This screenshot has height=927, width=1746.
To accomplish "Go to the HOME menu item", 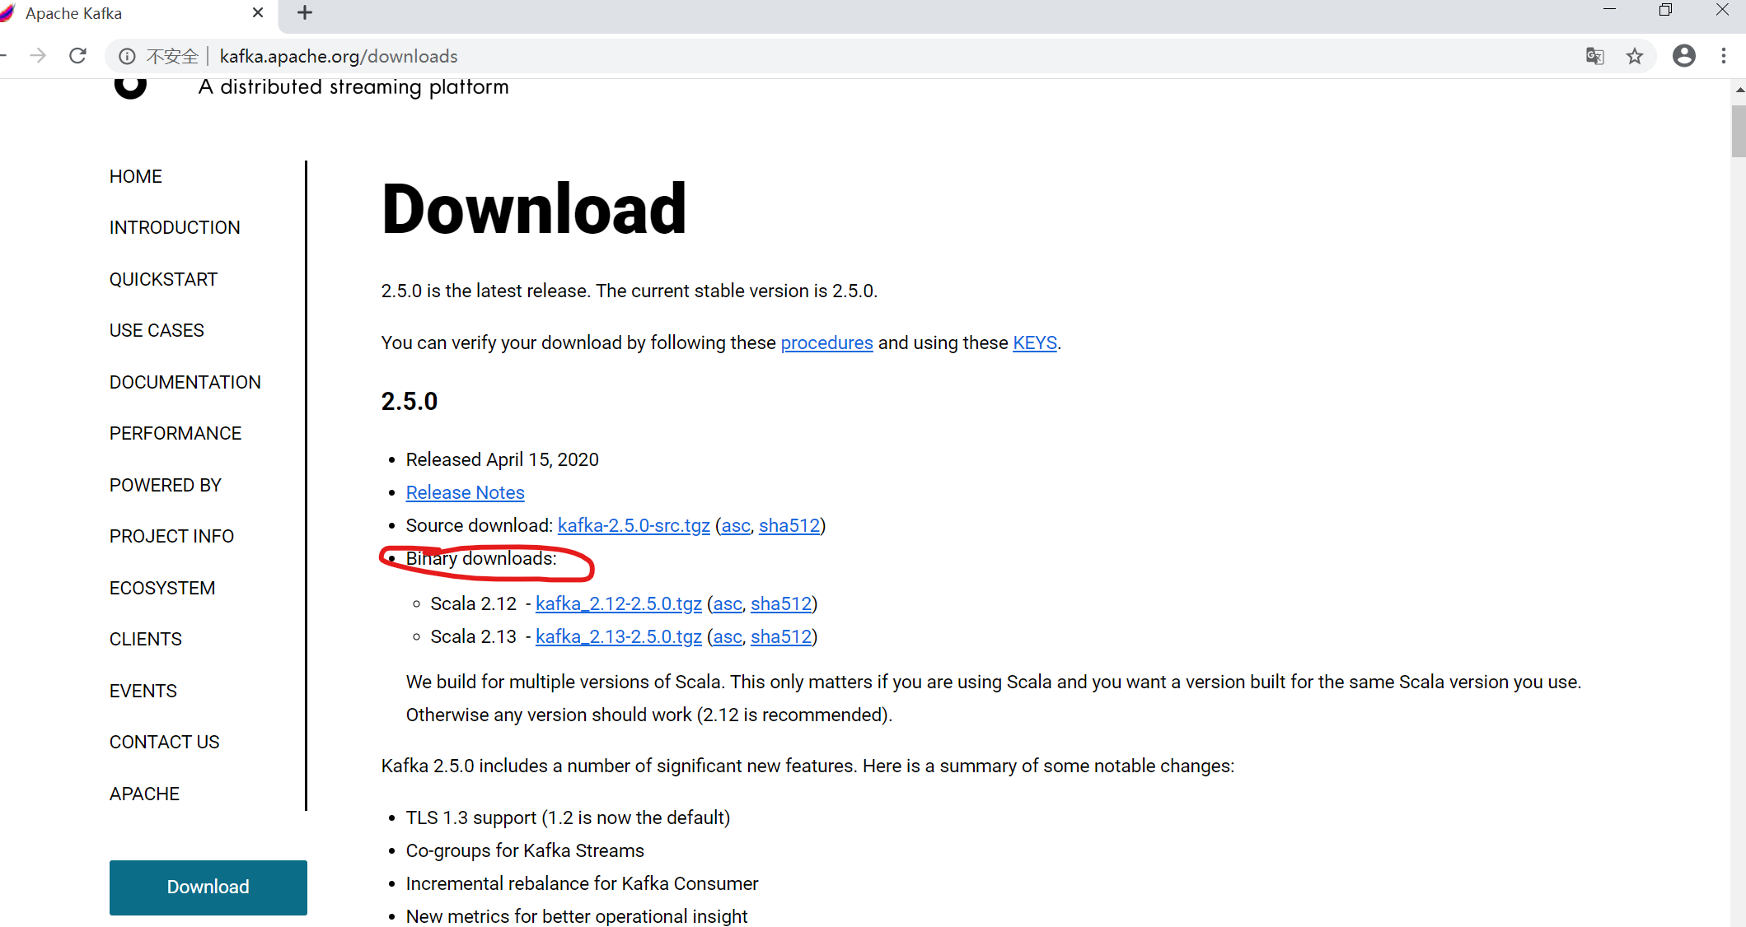I will [136, 176].
